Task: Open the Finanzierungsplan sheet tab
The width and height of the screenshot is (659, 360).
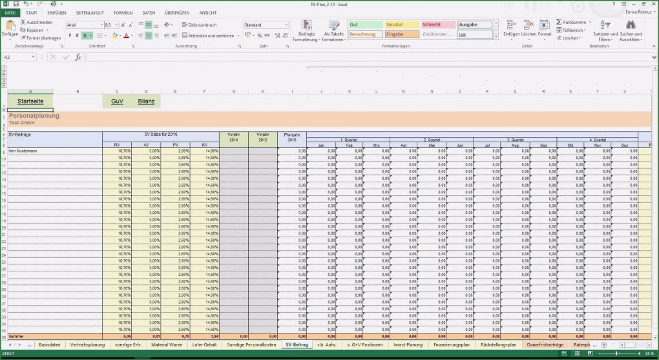Action: pyautogui.click(x=452, y=345)
